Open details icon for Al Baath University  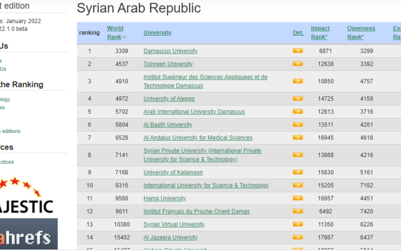(x=298, y=124)
